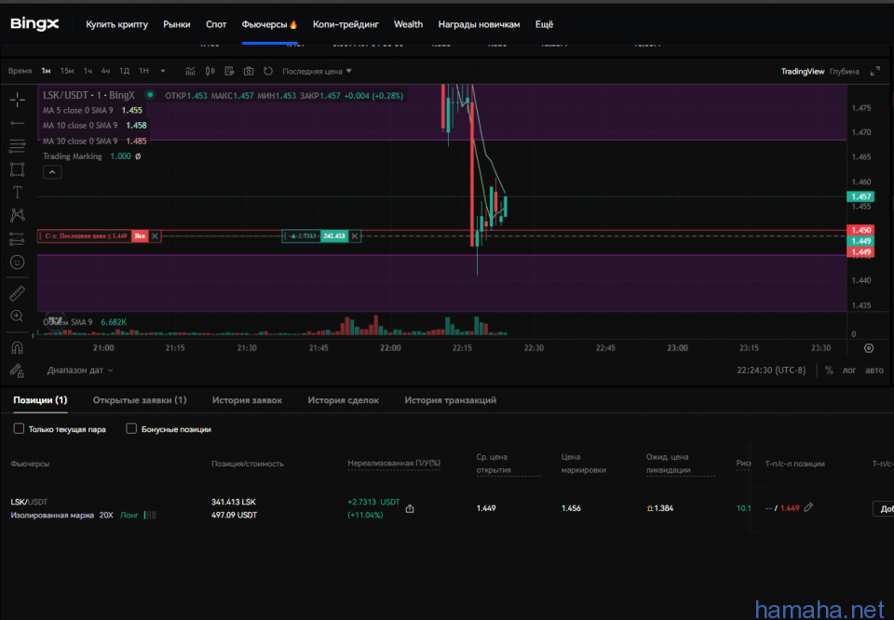Select the text annotation tool
The image size is (894, 620).
click(17, 192)
